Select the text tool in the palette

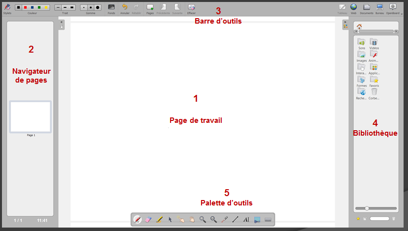point(246,220)
